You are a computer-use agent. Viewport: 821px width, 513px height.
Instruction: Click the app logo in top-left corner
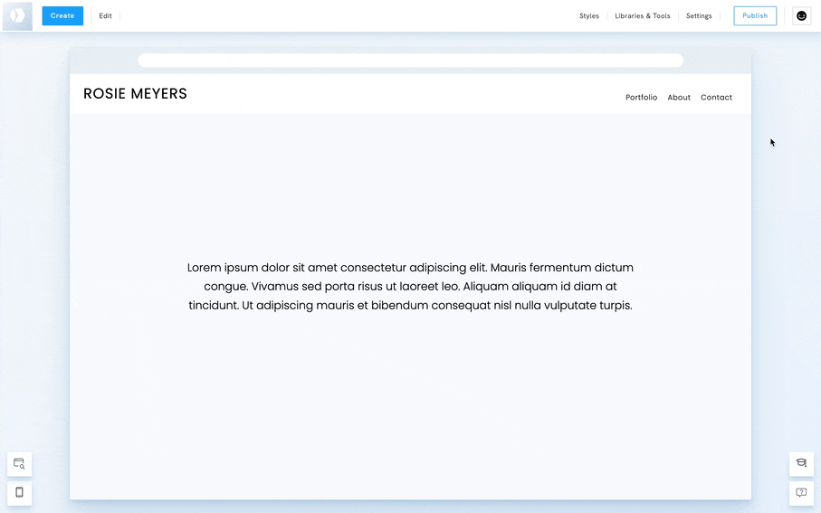point(17,16)
